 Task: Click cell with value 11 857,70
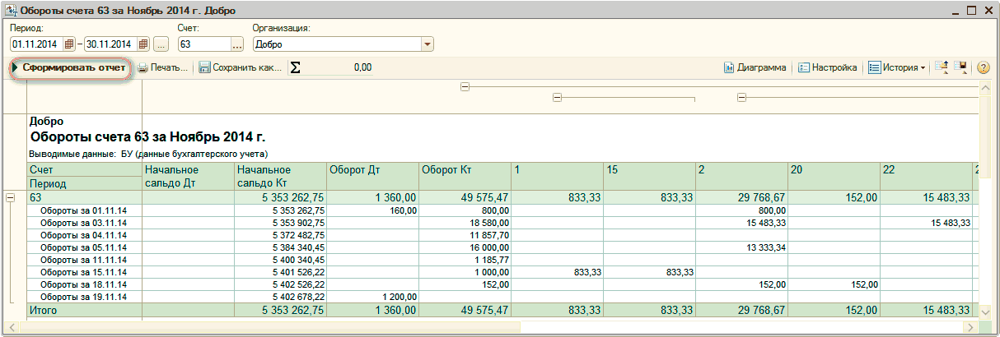click(465, 235)
